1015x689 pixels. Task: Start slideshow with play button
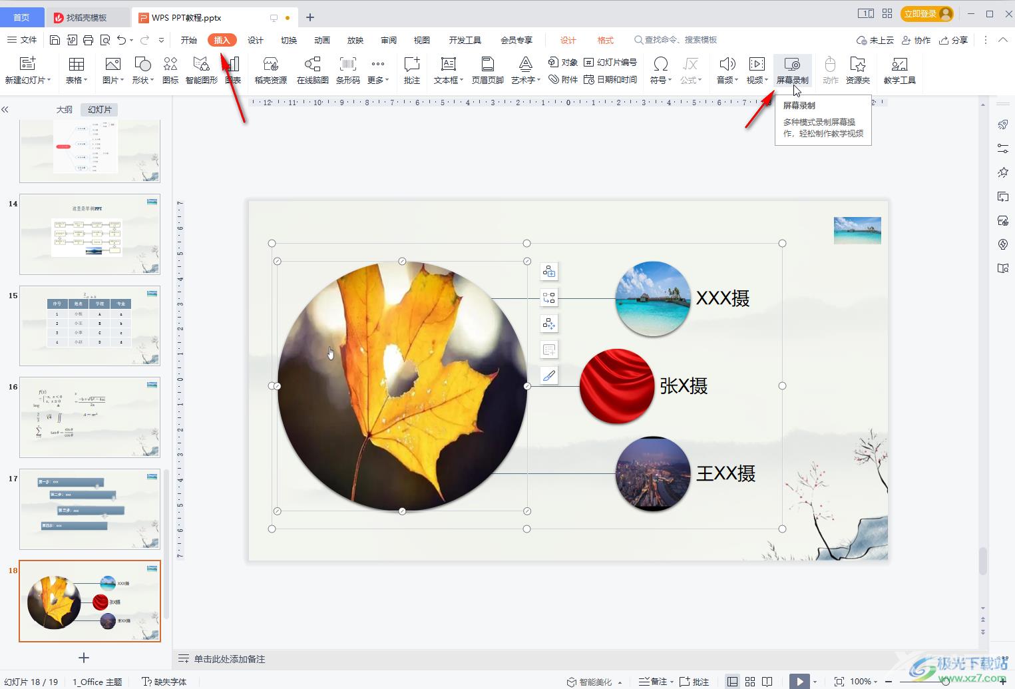pos(799,682)
